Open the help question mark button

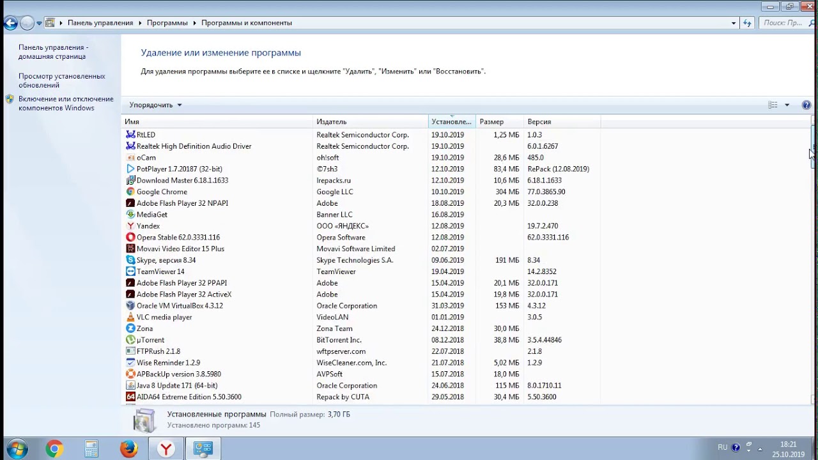(x=806, y=105)
